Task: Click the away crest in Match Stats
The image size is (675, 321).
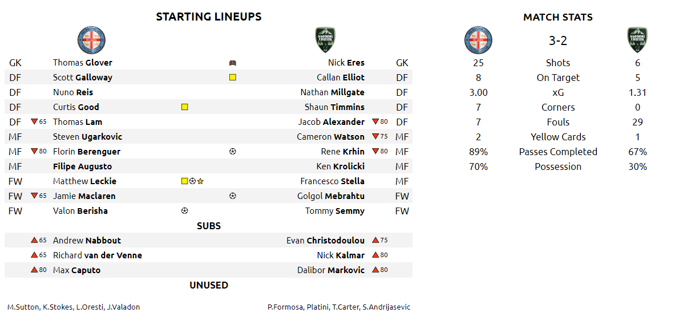Action: tap(637, 40)
